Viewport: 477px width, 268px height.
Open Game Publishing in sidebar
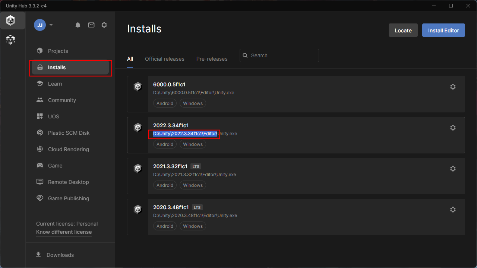click(70, 198)
